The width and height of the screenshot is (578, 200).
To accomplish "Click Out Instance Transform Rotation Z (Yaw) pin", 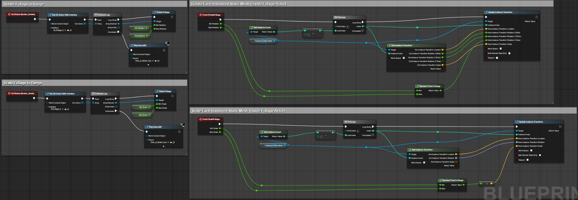I will 442,61.
